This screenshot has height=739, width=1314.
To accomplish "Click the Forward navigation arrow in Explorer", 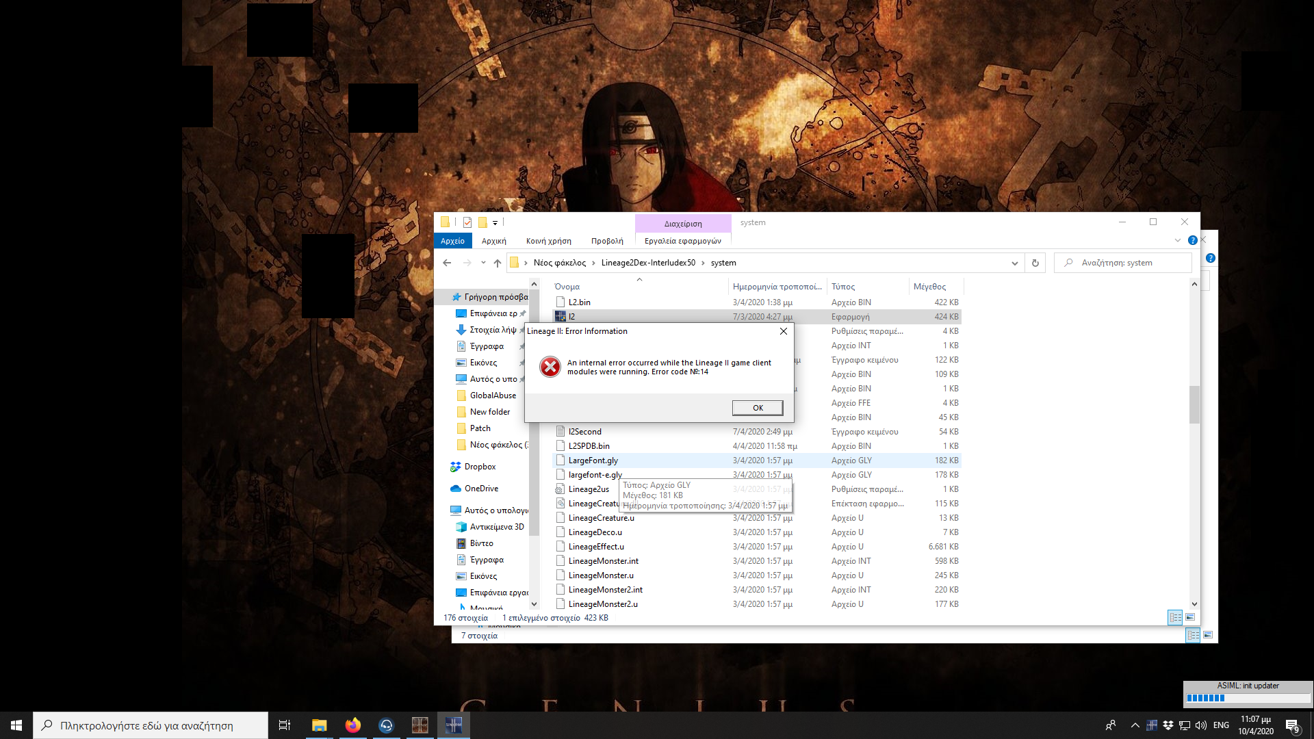I will click(x=465, y=263).
